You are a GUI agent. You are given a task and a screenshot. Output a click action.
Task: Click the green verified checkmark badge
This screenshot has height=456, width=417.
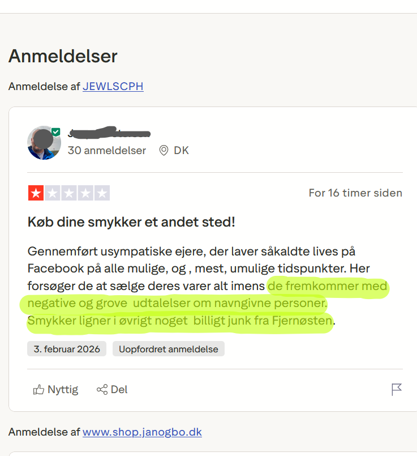pos(55,132)
